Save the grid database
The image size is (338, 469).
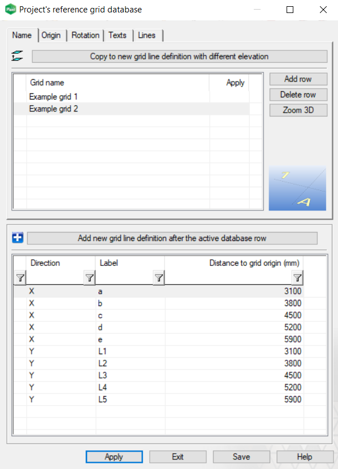click(241, 457)
